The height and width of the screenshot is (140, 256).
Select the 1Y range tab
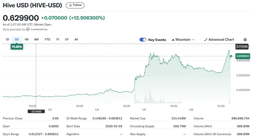[58, 40]
